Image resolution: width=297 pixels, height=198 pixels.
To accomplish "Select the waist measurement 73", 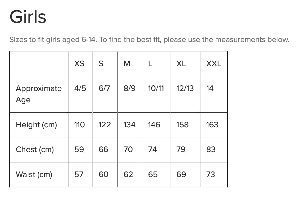I will tap(211, 175).
